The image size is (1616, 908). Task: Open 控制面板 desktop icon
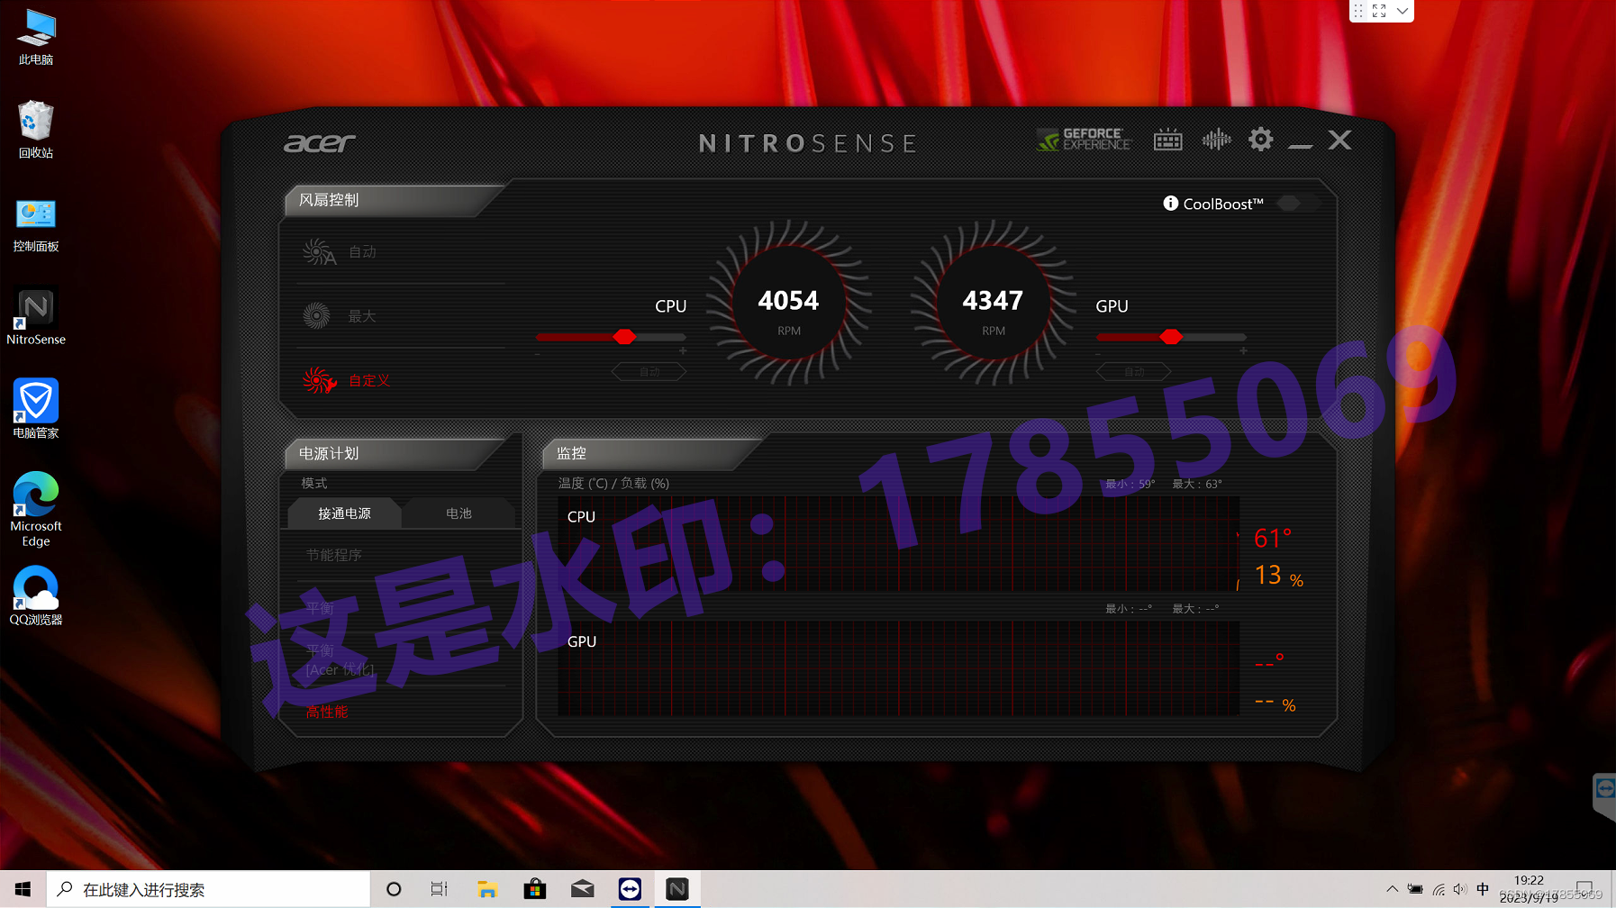(x=36, y=225)
